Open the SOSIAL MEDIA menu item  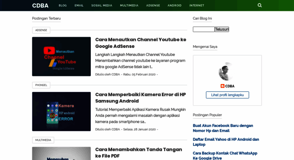point(102,5)
